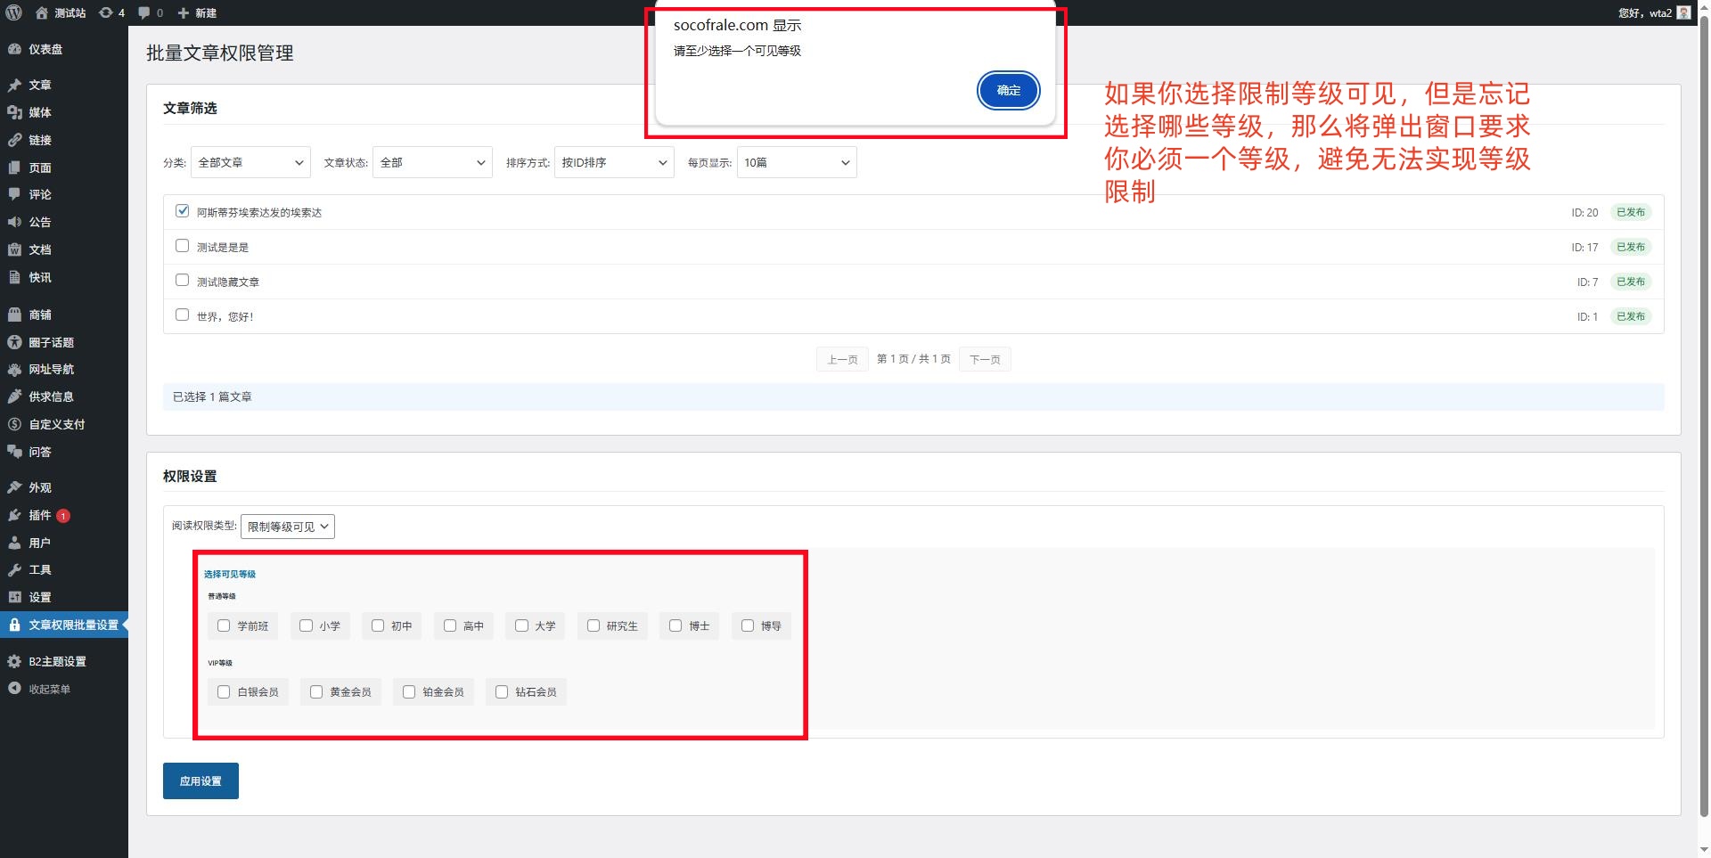The height and width of the screenshot is (858, 1711).
Task: Click the 媒体 media icon in sidebar
Action: [14, 112]
